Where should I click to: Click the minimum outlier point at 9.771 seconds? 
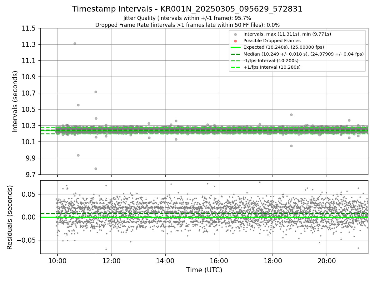point(96,169)
